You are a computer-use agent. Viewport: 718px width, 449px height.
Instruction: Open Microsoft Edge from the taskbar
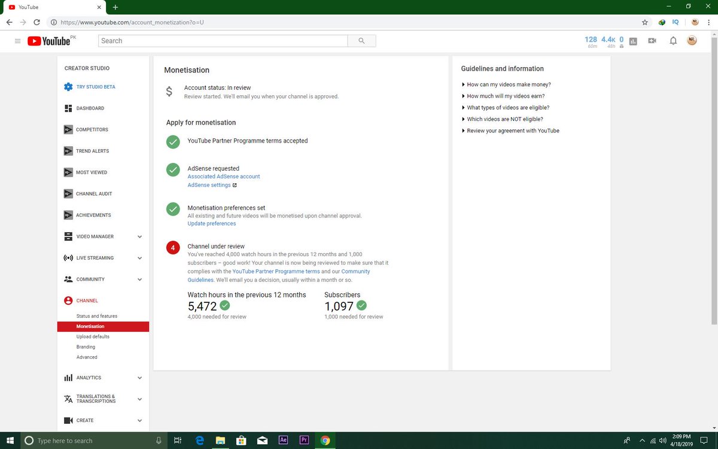tap(200, 440)
